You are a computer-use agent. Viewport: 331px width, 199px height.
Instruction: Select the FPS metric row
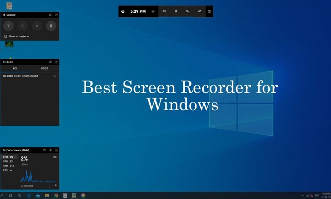pos(9,170)
